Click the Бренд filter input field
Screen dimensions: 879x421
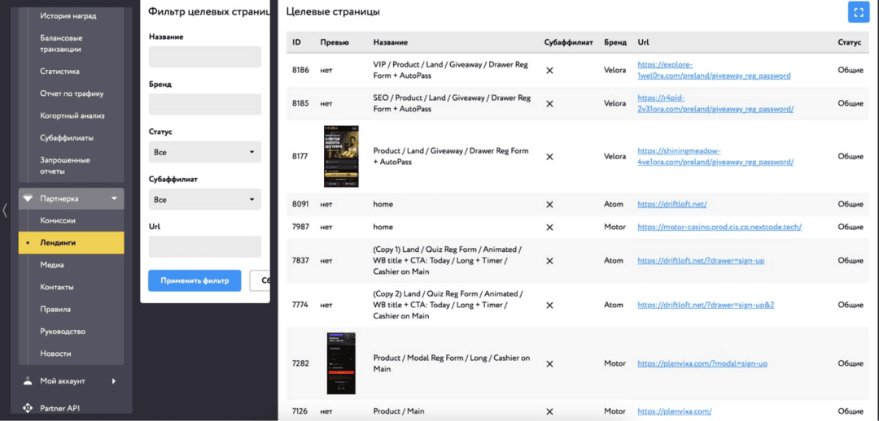(x=205, y=104)
